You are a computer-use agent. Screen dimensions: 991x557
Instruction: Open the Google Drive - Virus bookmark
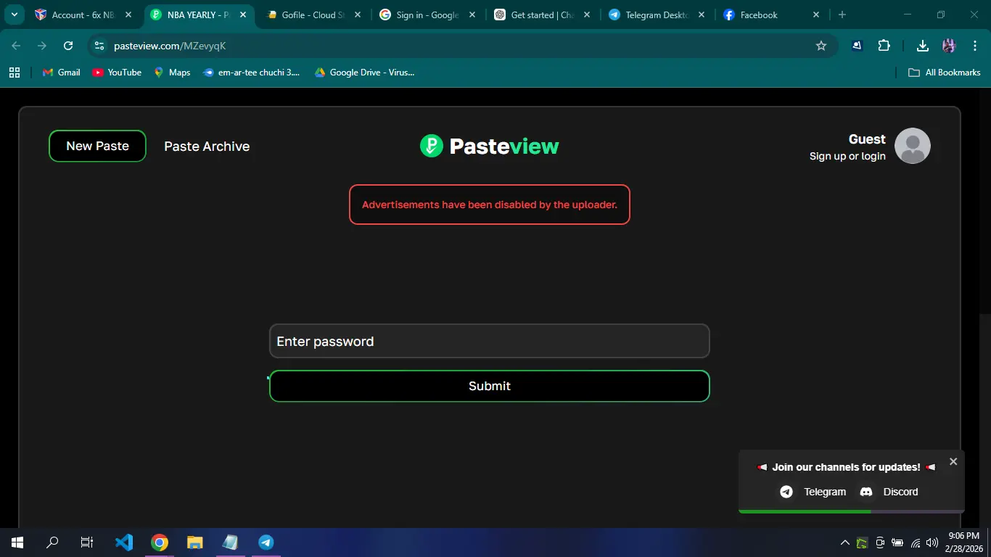[x=364, y=73]
